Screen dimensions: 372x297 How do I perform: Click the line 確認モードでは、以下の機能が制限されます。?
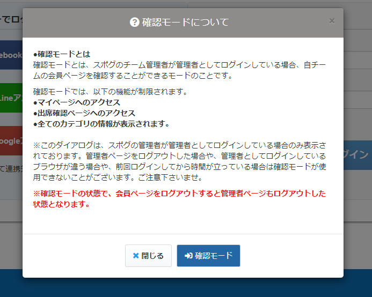pyautogui.click(x=111, y=92)
